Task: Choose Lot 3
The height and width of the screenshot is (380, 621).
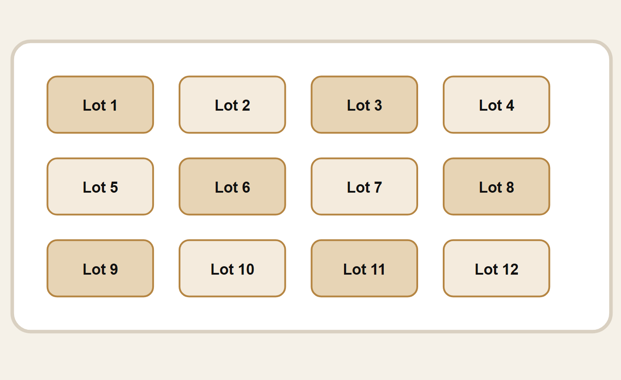Action: coord(364,104)
